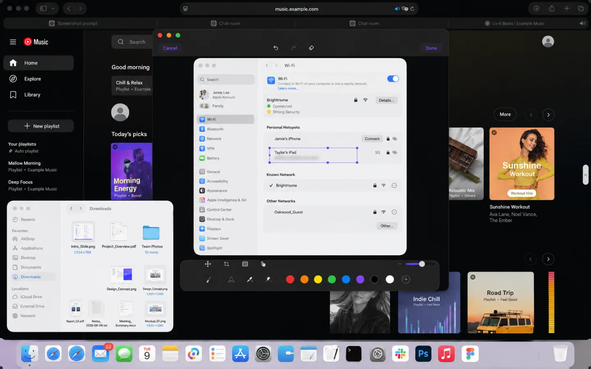Click the undo arrow in the editor header
The height and width of the screenshot is (369, 591).
[x=276, y=48]
